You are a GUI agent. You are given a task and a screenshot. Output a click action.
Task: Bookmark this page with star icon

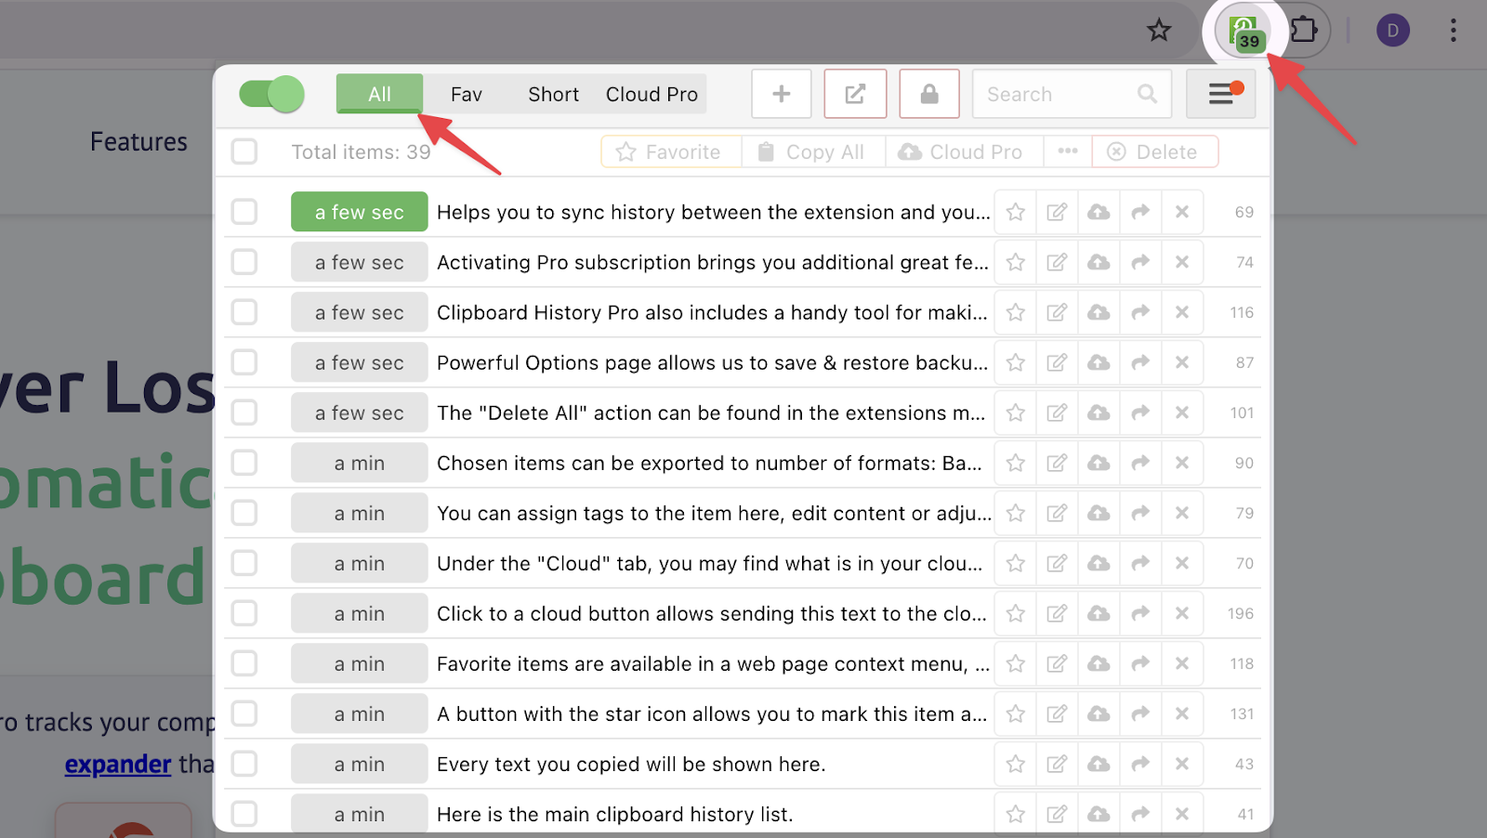(x=1159, y=31)
